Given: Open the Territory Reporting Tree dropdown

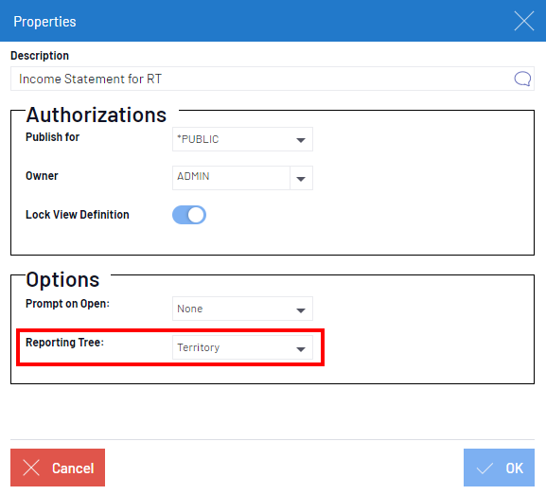Looking at the screenshot, I should click(x=242, y=347).
